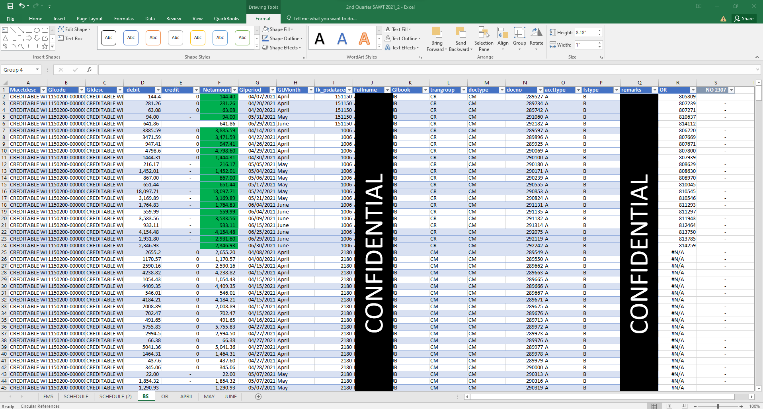The width and height of the screenshot is (763, 409).
Task: Add a new sheet
Action: (258, 397)
